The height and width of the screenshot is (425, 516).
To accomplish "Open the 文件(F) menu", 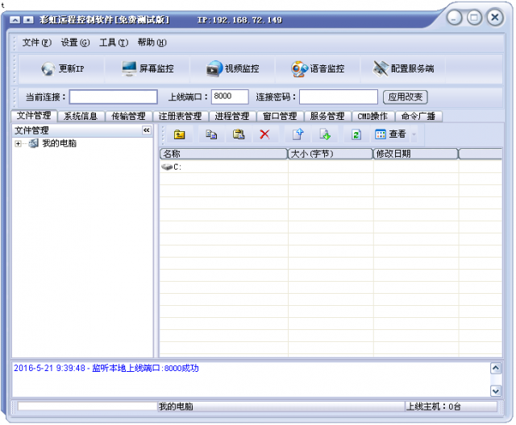I will point(37,43).
